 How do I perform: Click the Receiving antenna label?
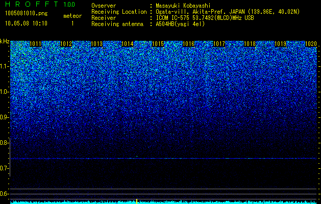point(117,24)
